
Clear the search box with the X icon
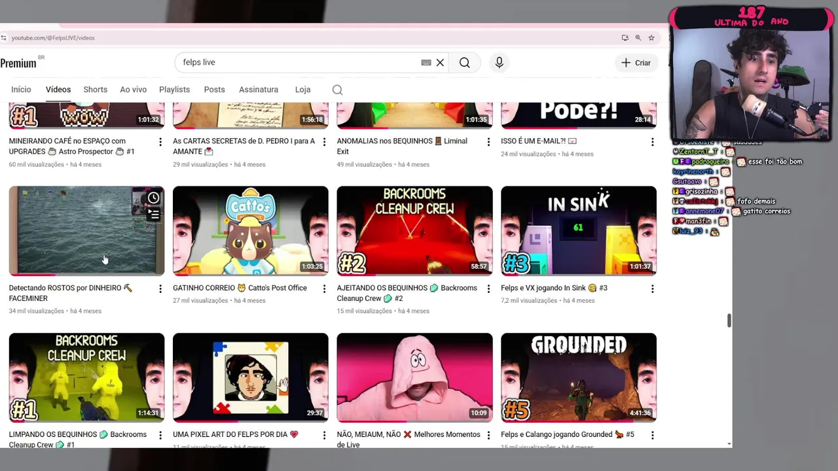(440, 63)
